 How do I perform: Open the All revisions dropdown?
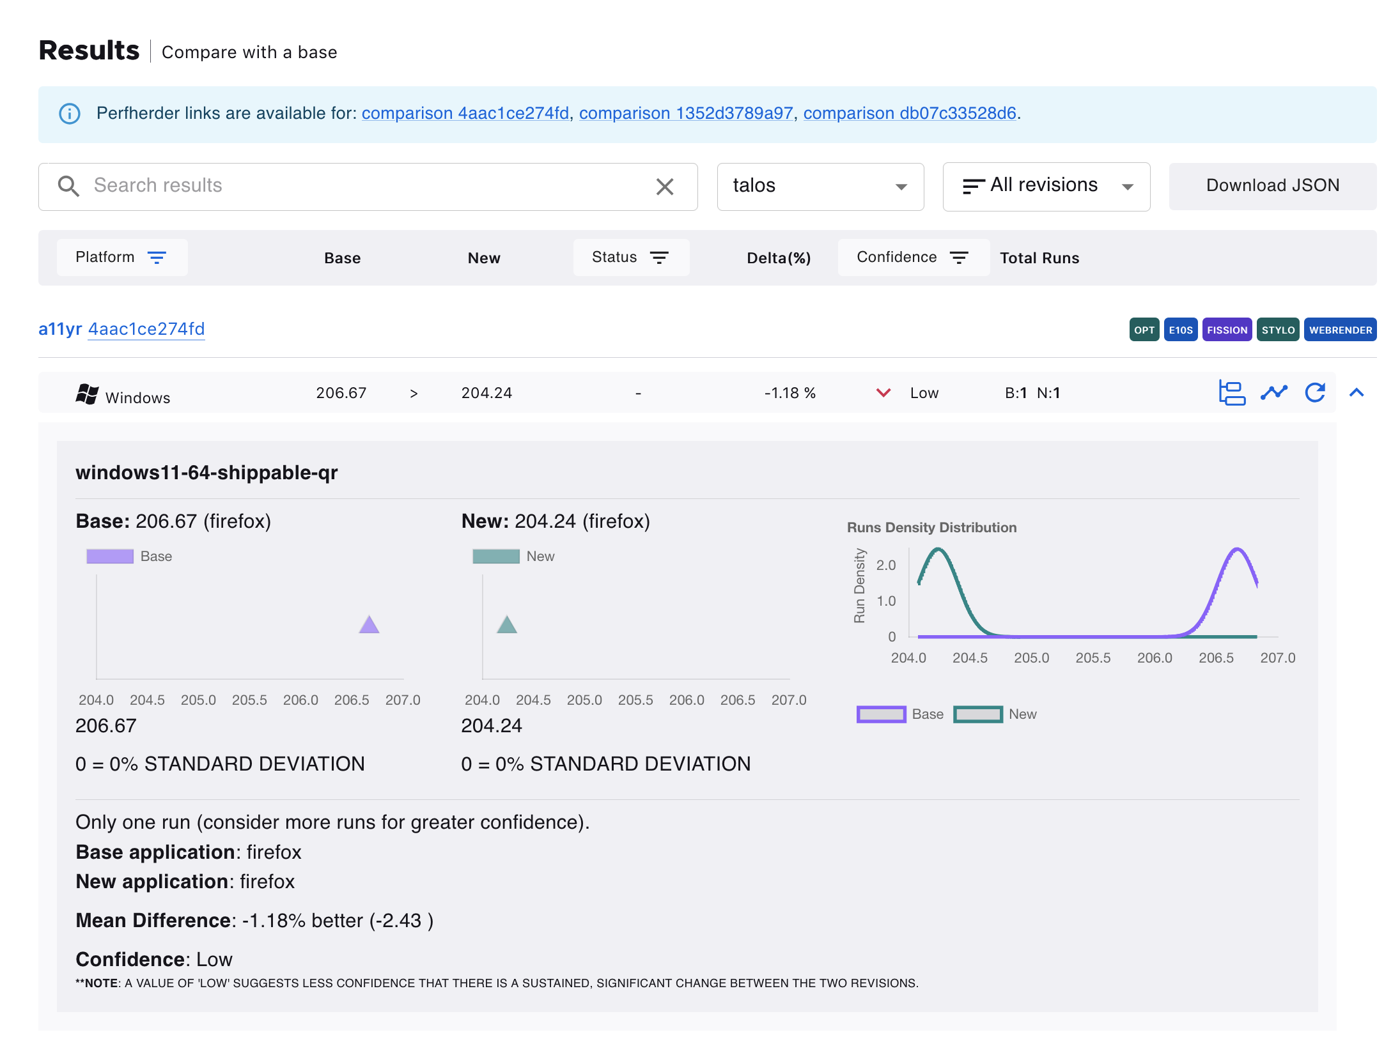pyautogui.click(x=1046, y=187)
